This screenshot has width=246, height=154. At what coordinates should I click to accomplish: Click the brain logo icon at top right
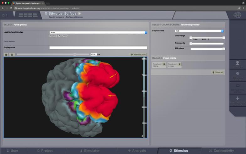coord(238,15)
